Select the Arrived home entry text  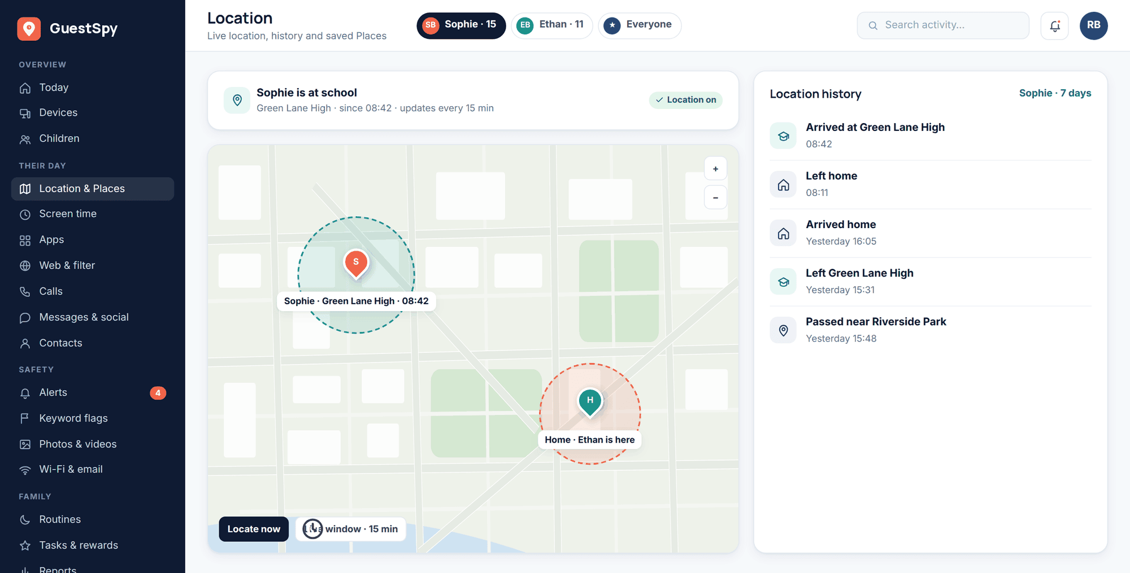[841, 225]
